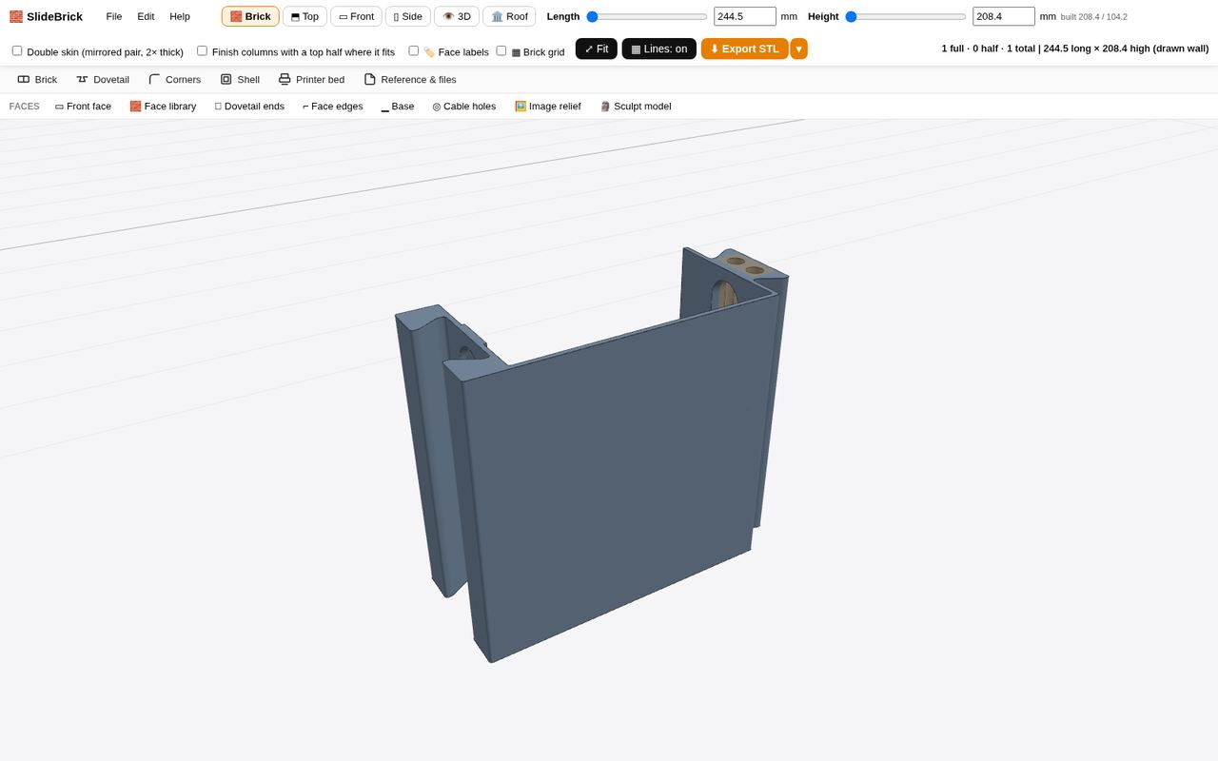Switch to the Top view
Image resolution: width=1218 pixels, height=761 pixels.
coord(304,16)
